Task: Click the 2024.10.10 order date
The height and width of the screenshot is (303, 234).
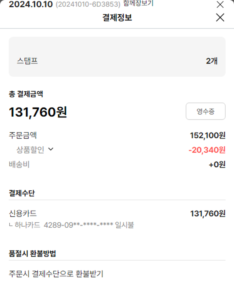Action: click(30, 5)
